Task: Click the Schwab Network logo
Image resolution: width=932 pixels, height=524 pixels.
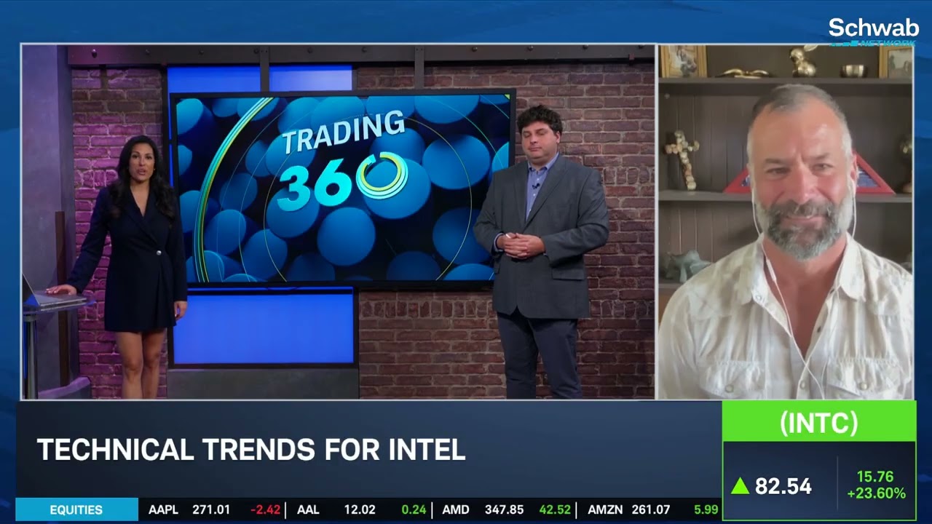Action: coord(873,32)
